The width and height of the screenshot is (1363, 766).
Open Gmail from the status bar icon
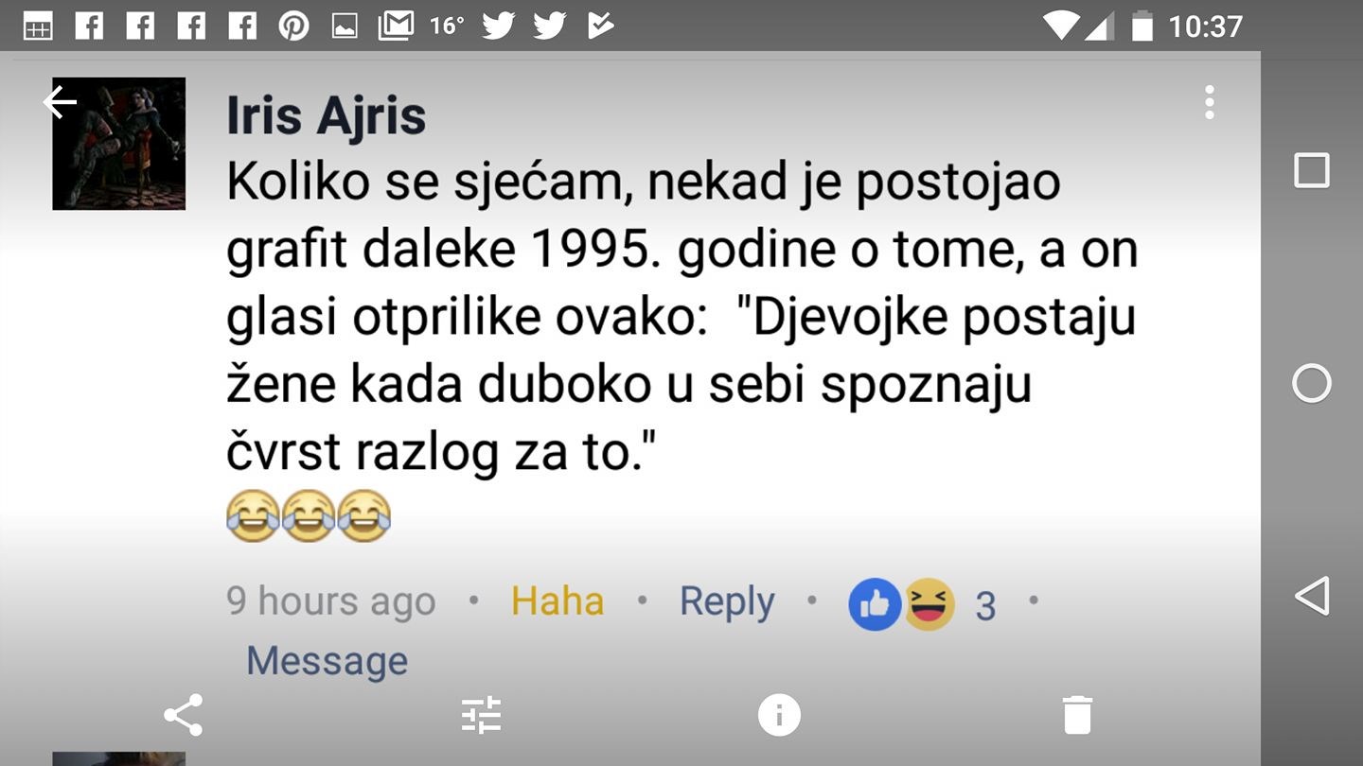click(397, 26)
